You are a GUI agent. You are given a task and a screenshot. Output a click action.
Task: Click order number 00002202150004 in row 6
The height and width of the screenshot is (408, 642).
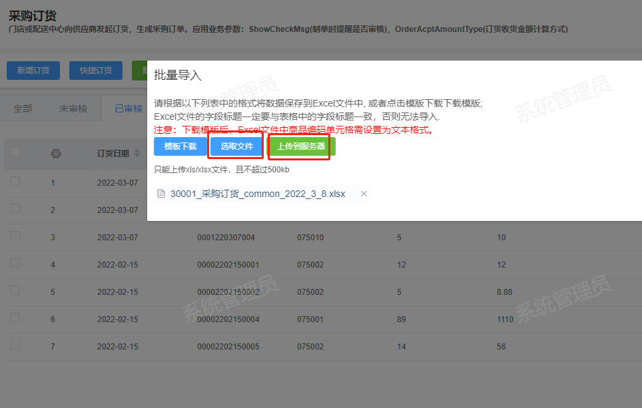228,319
